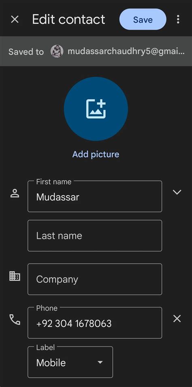Focus the First name field containing Mudassar
Image resolution: width=192 pixels, height=387 pixels.
(95, 196)
